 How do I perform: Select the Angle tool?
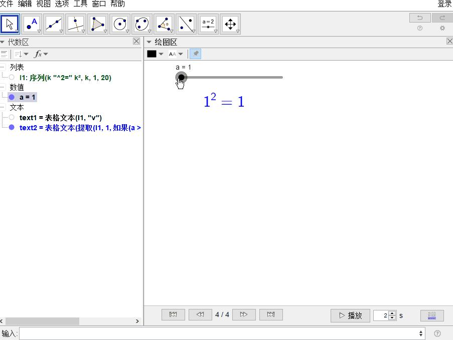coord(165,24)
